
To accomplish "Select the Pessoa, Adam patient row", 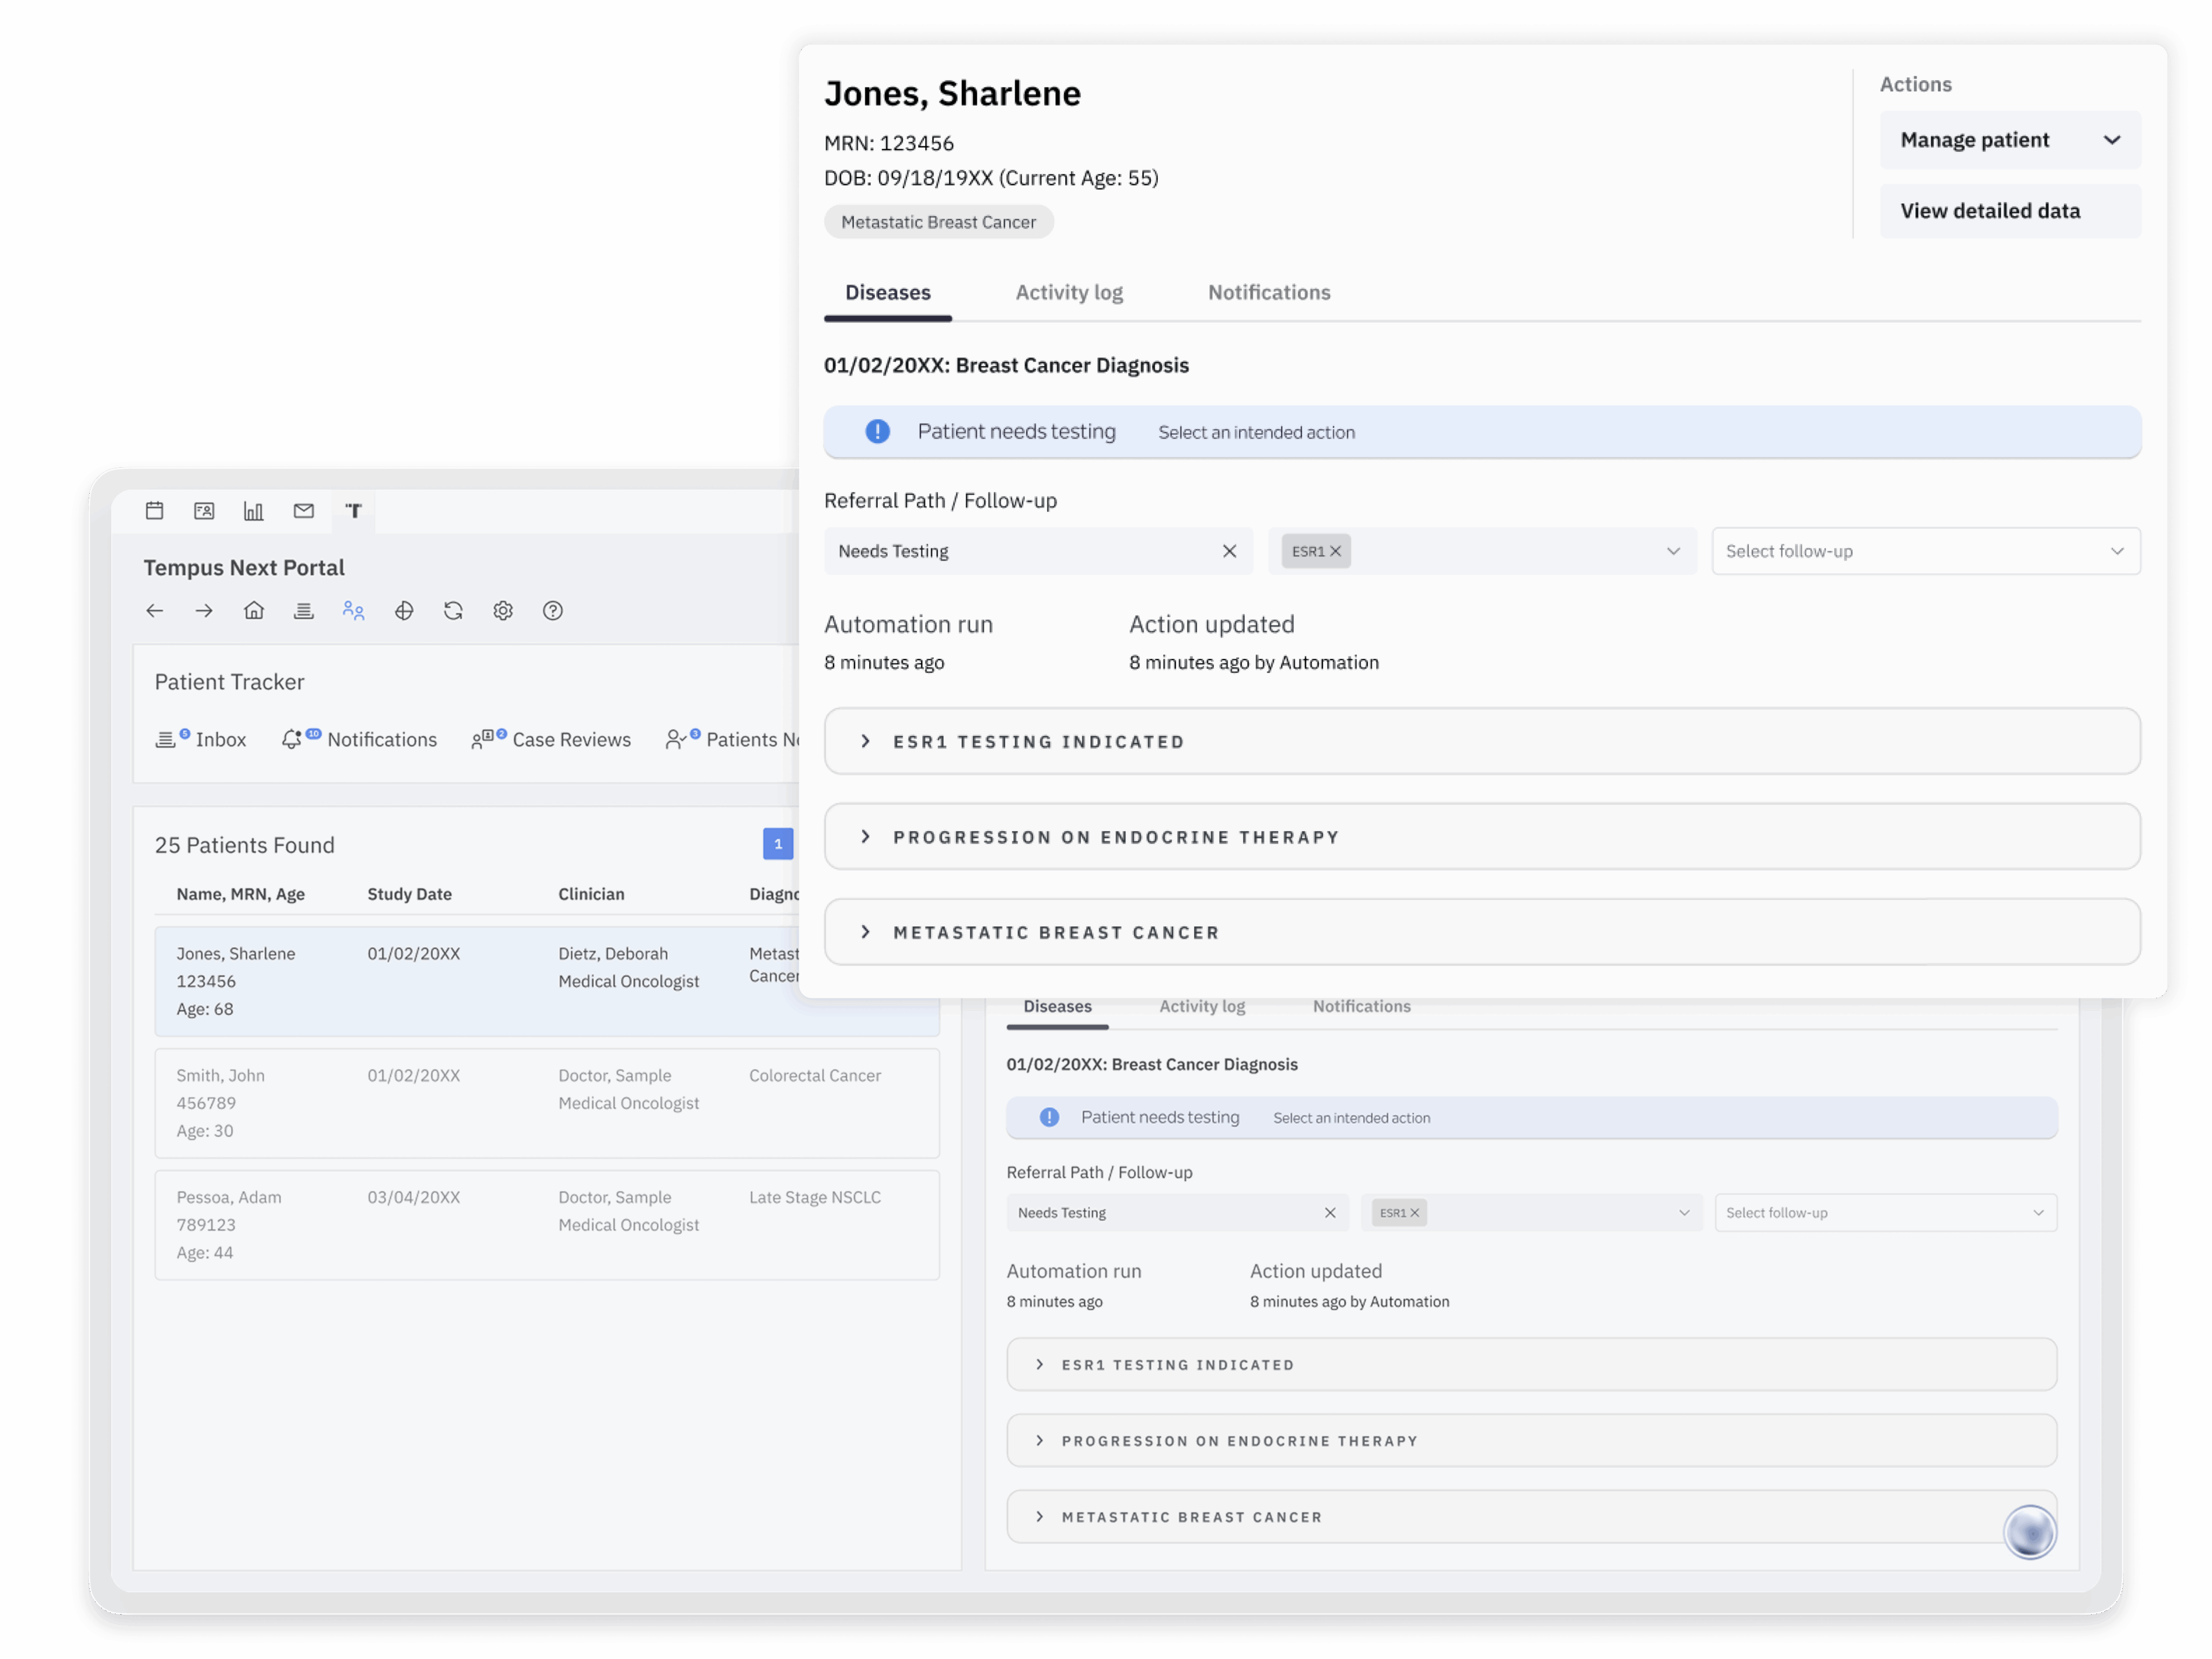I will point(547,1225).
